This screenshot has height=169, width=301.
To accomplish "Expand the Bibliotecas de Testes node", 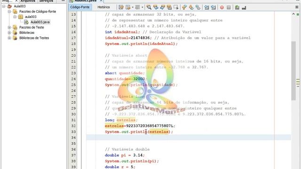I will [x=9, y=38].
